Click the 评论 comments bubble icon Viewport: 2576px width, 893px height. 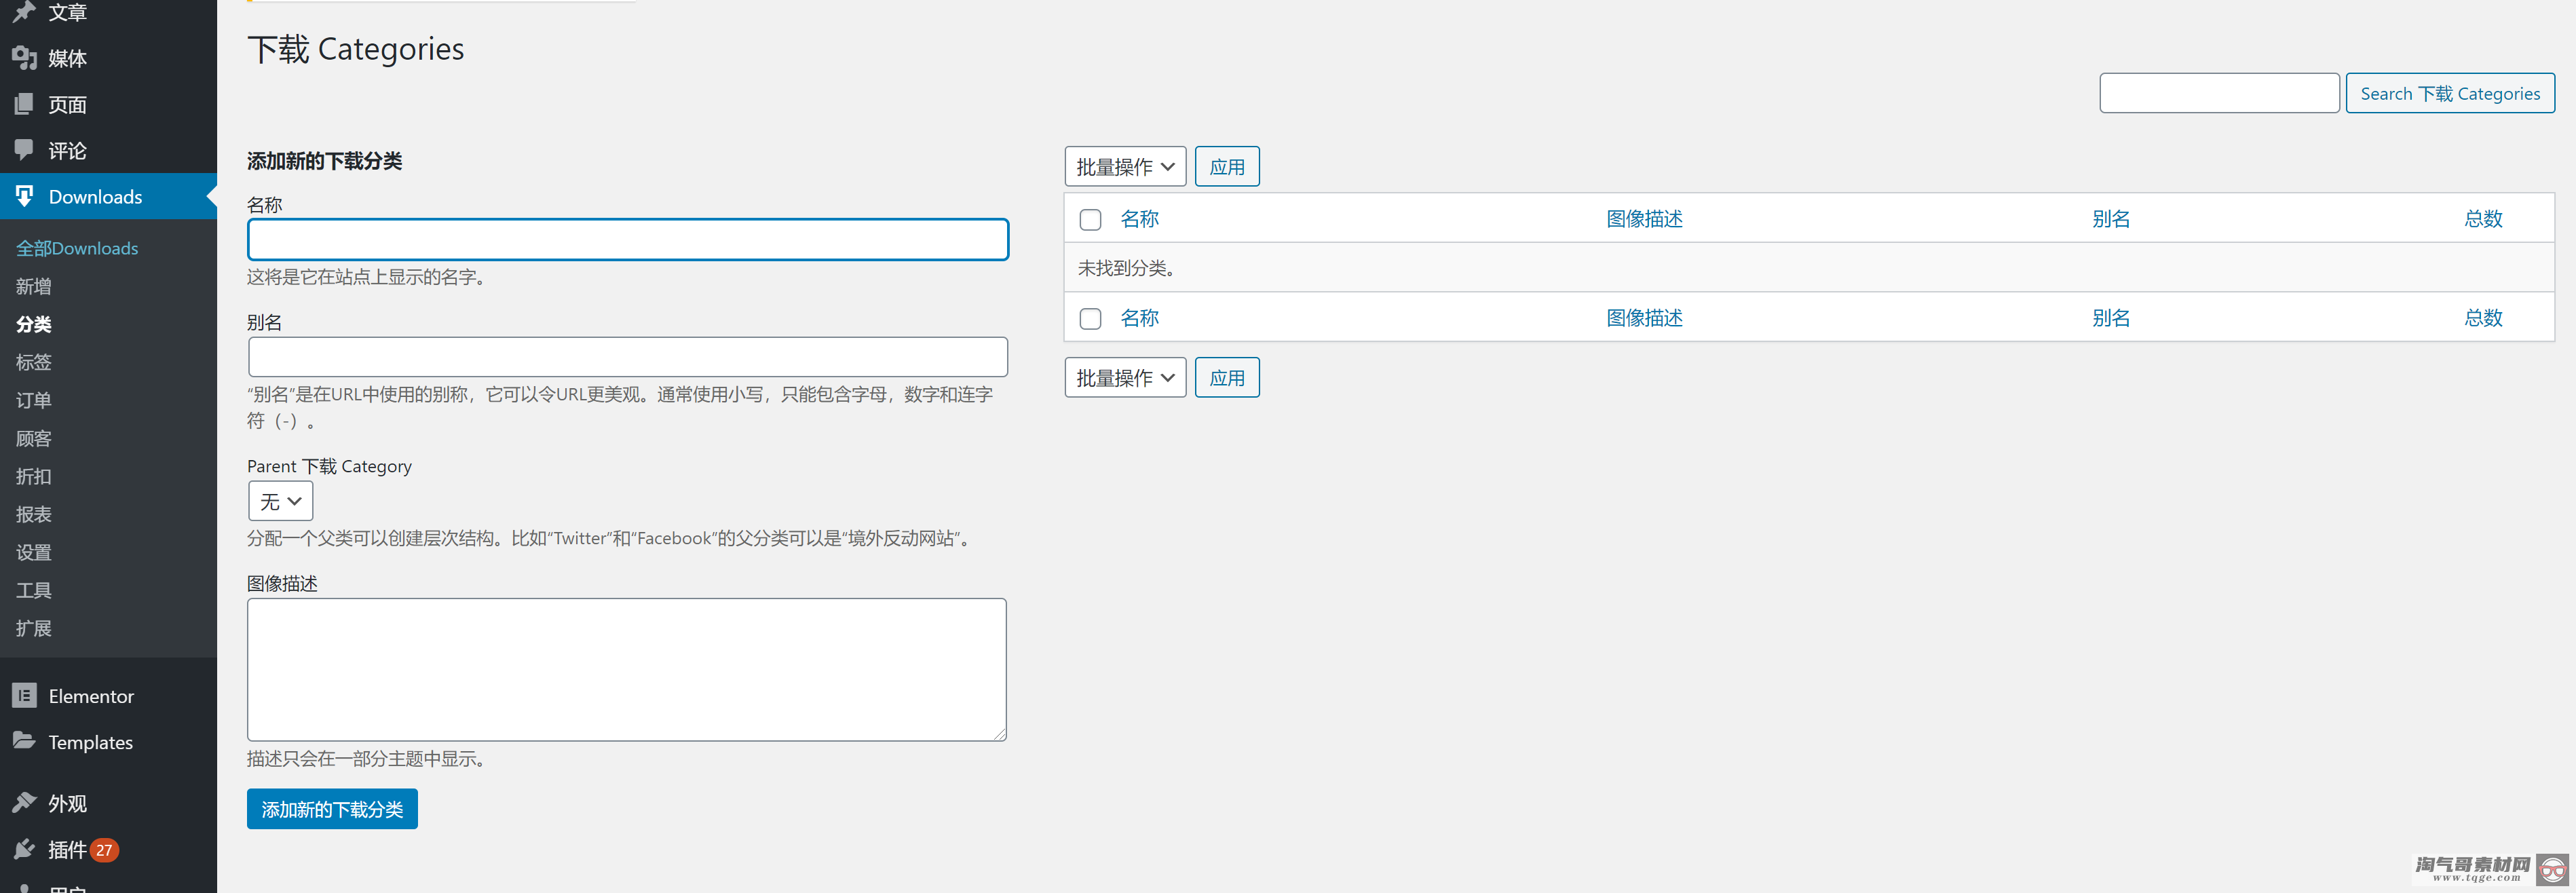[24, 150]
